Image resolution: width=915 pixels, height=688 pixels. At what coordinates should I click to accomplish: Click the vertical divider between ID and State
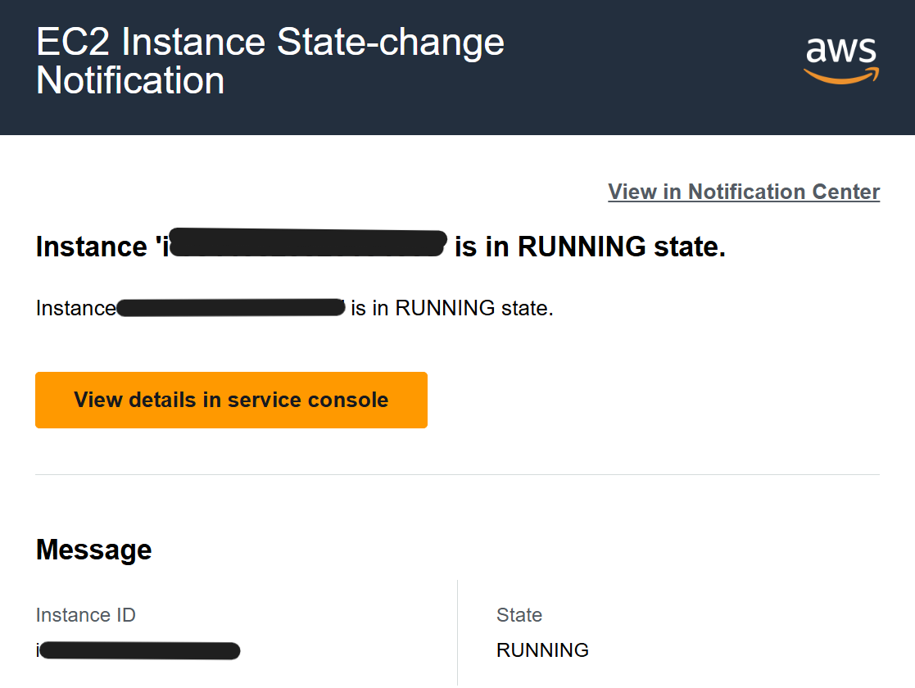(x=457, y=632)
